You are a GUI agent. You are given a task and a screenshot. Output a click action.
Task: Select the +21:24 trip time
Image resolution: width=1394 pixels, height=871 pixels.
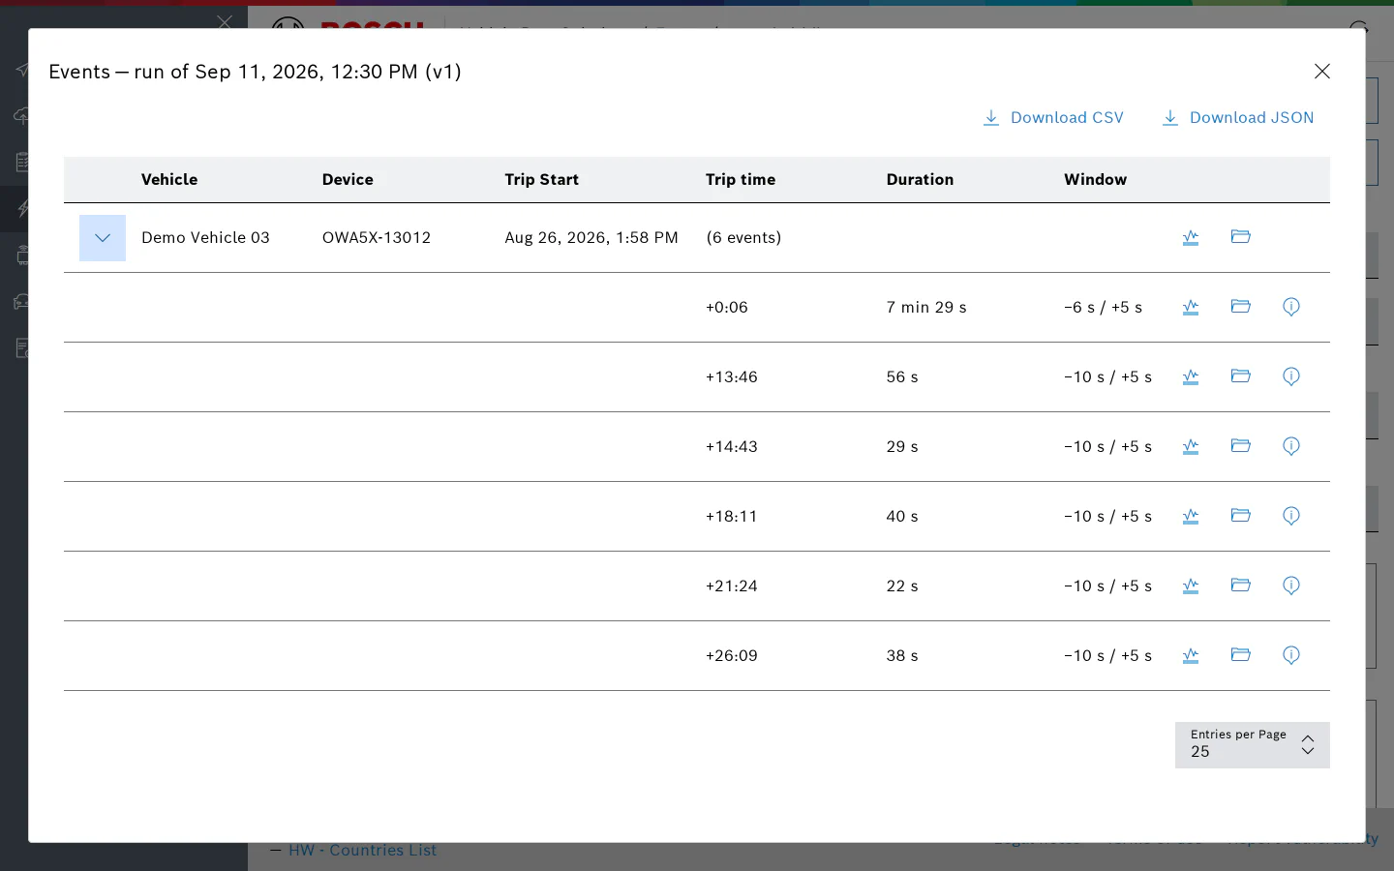[x=732, y=586]
